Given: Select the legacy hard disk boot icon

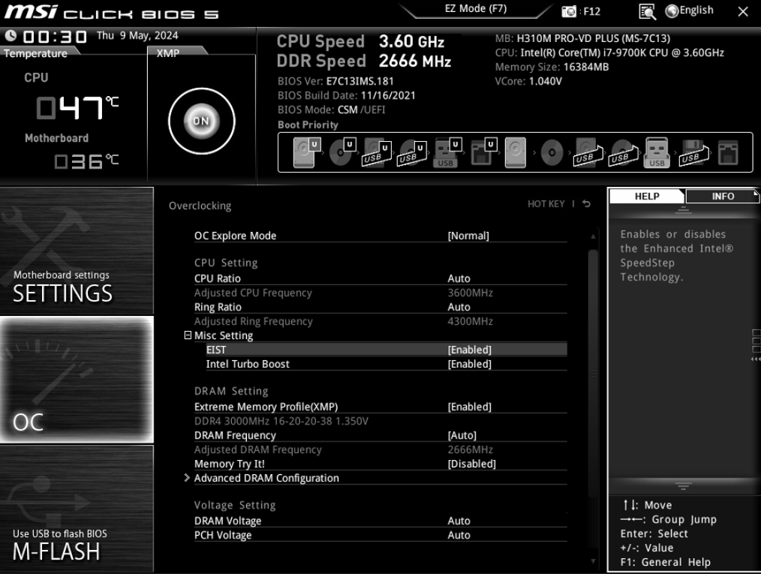Looking at the screenshot, I should click(x=516, y=152).
